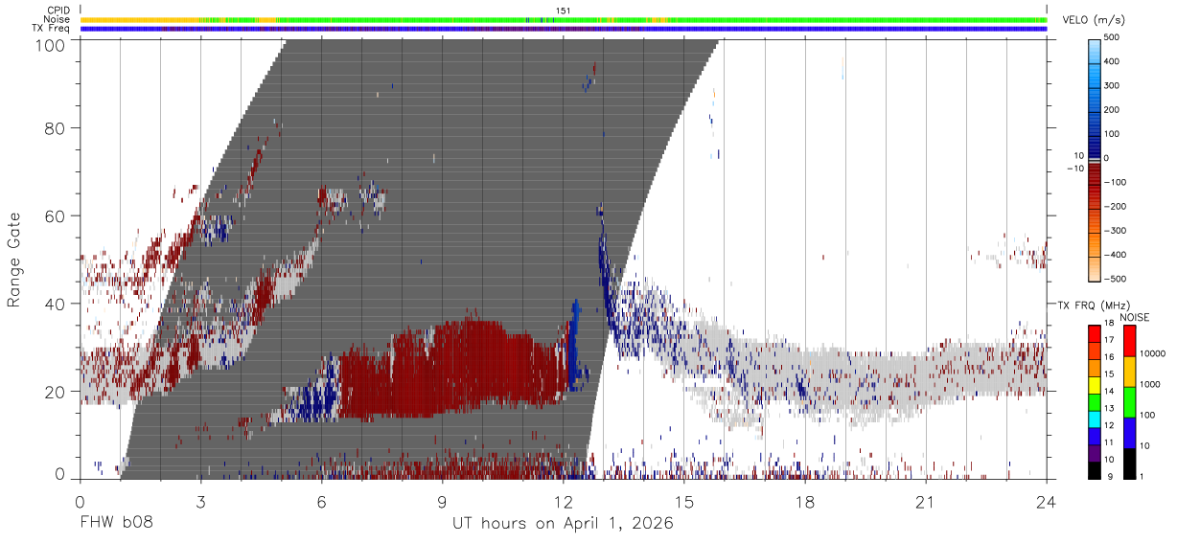Screen dimensions: 1177x543
Task: Click the CPID value 151
Action: [563, 11]
